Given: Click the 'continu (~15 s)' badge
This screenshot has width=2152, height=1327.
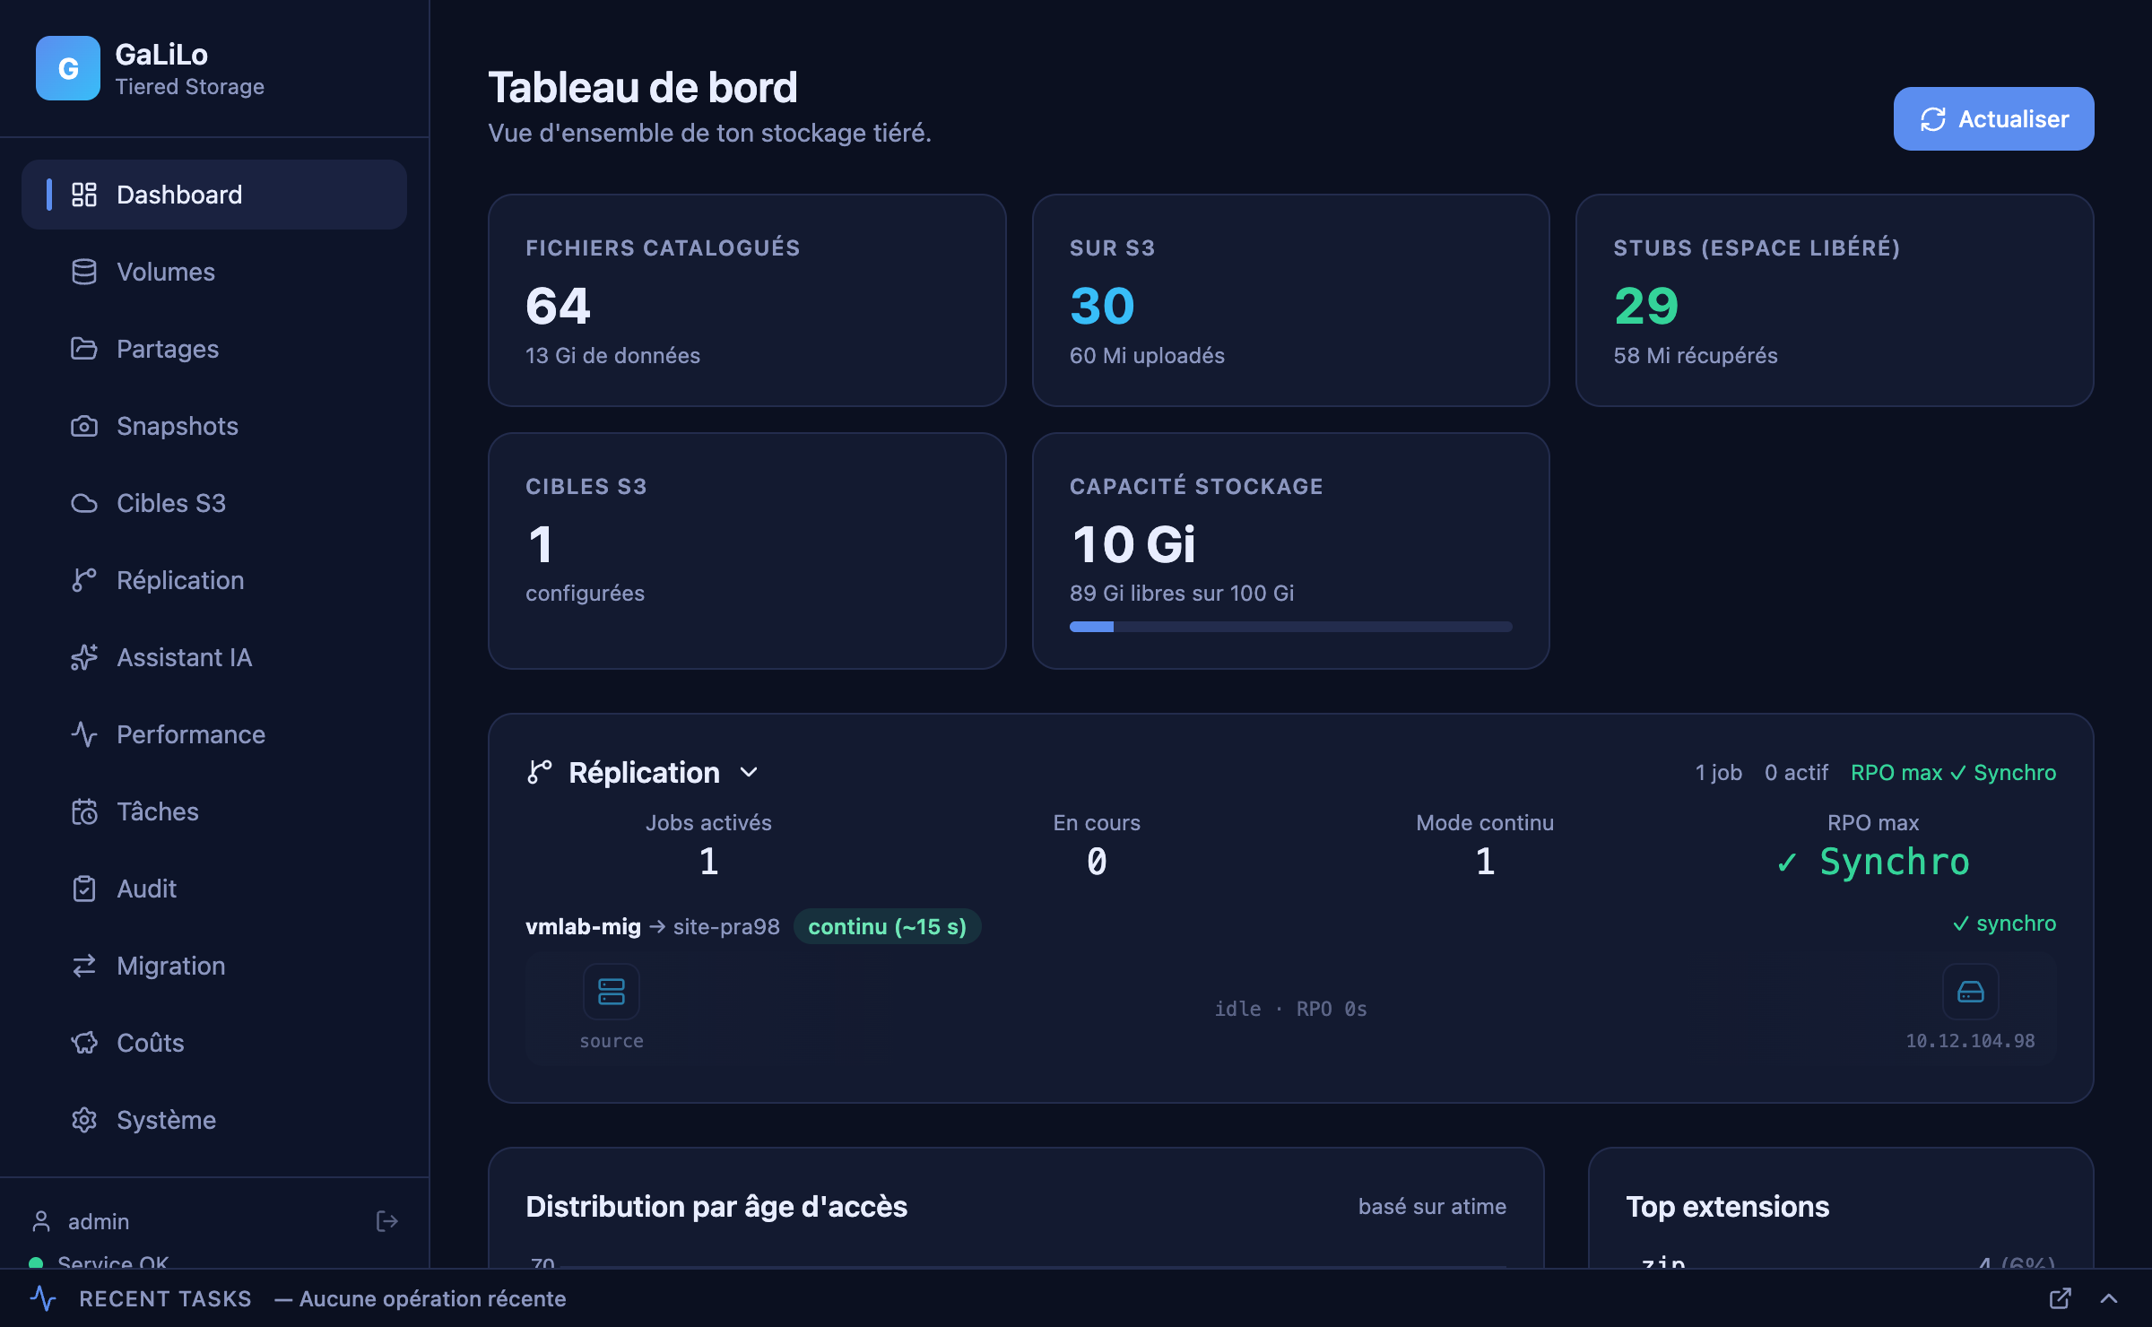Looking at the screenshot, I should [888, 926].
